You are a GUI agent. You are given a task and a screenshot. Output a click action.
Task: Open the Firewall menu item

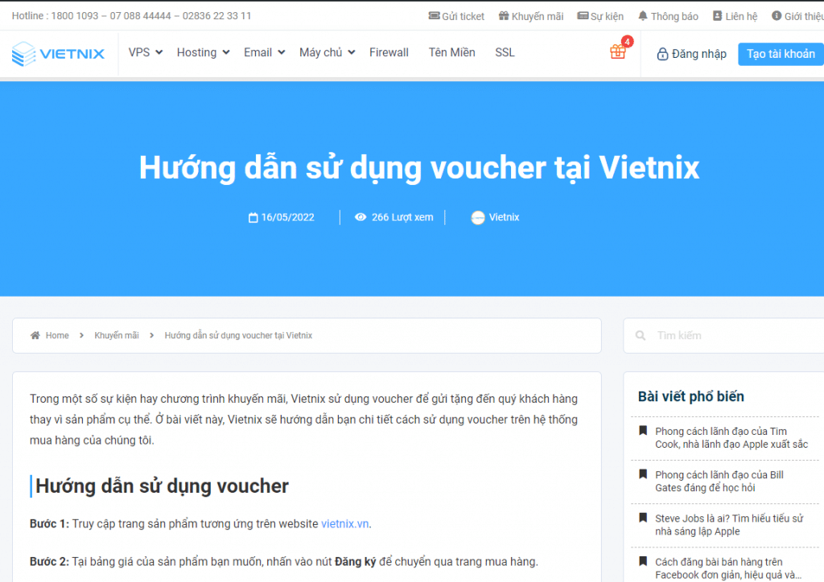pos(389,52)
